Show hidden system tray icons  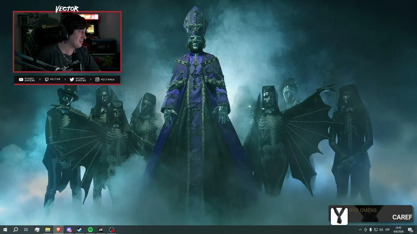(360, 230)
